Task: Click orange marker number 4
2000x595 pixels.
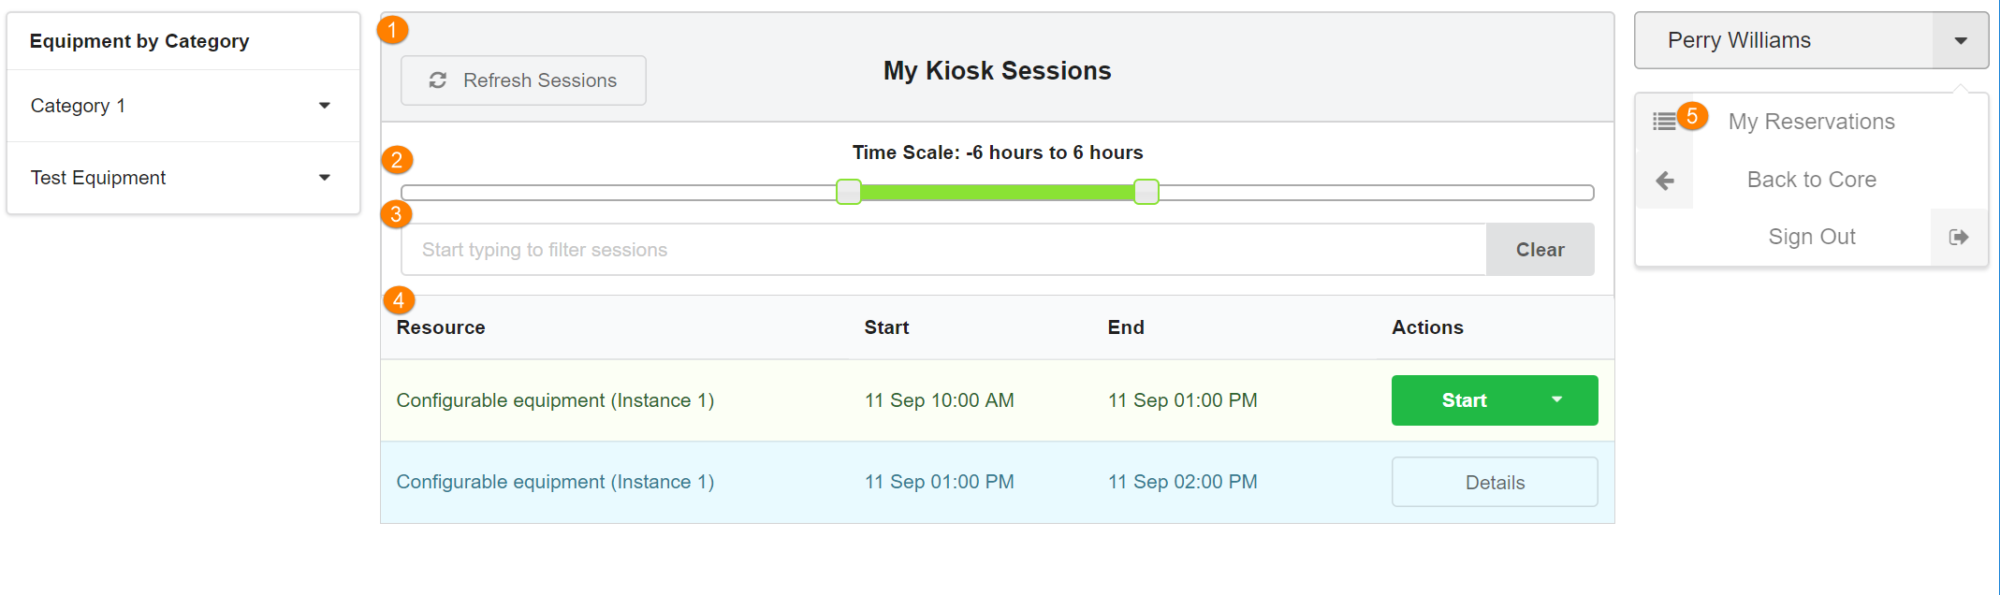Action: [x=399, y=300]
